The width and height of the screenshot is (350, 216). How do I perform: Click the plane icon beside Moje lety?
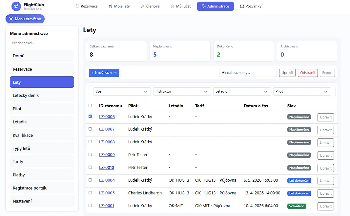[111, 6]
